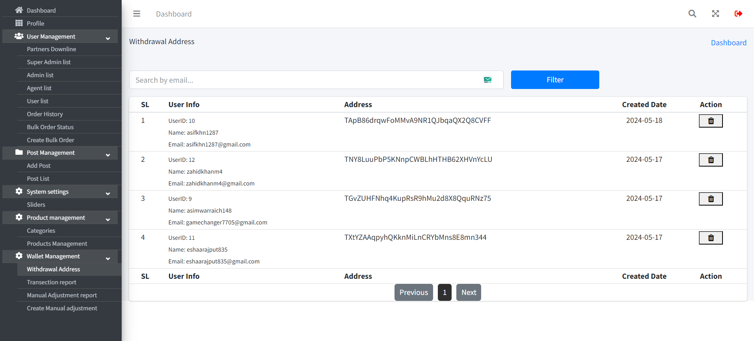Open search with magnifier icon

[692, 14]
